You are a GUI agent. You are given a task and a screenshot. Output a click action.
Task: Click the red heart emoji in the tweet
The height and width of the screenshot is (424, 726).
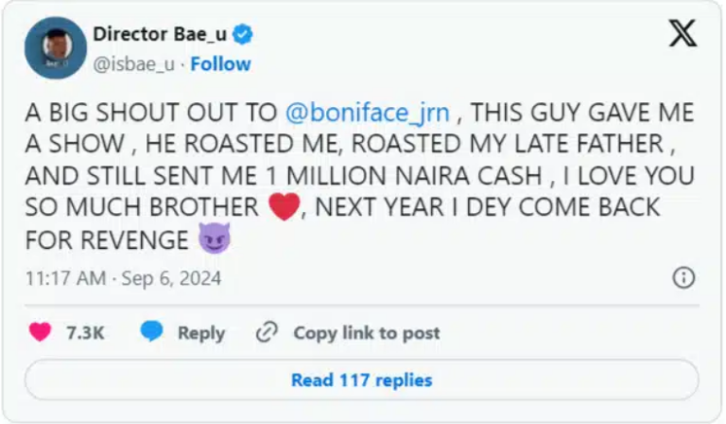284,208
